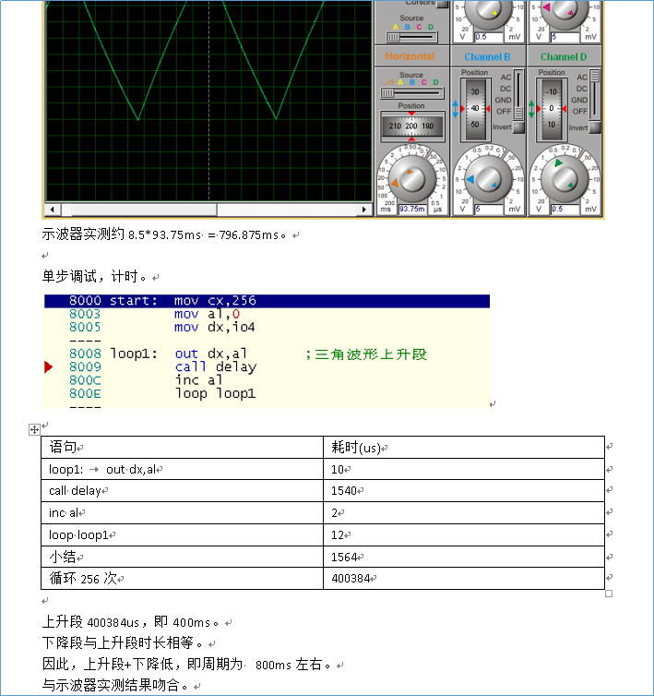Click oscilloscope scrollbar left arrow
This screenshot has height=696, width=654.
(x=53, y=209)
